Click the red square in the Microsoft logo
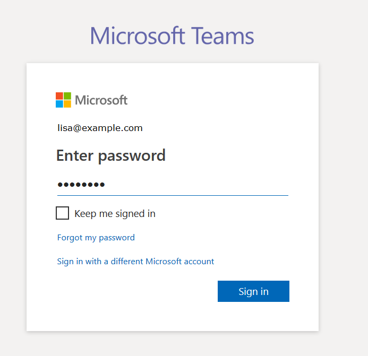This screenshot has width=368, height=356. pyautogui.click(x=59, y=96)
